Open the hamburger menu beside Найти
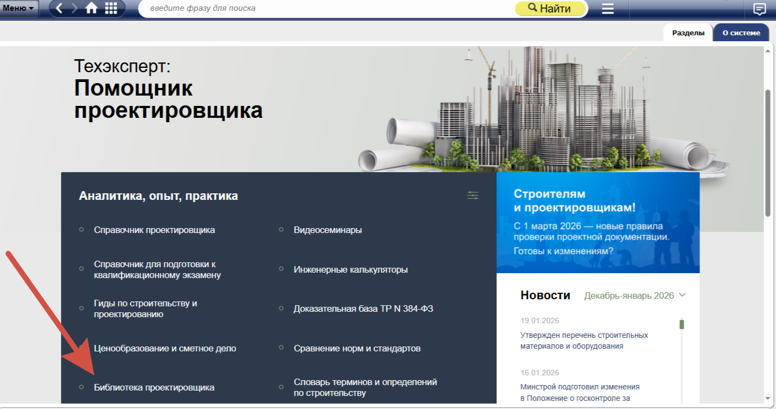Viewport: 776px width, 409px height. point(608,9)
